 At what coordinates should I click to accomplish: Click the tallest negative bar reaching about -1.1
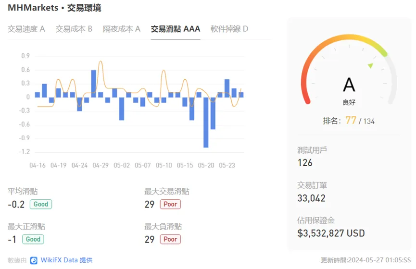tap(206, 122)
